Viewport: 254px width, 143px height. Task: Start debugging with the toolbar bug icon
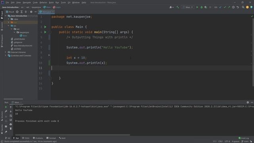202,7
